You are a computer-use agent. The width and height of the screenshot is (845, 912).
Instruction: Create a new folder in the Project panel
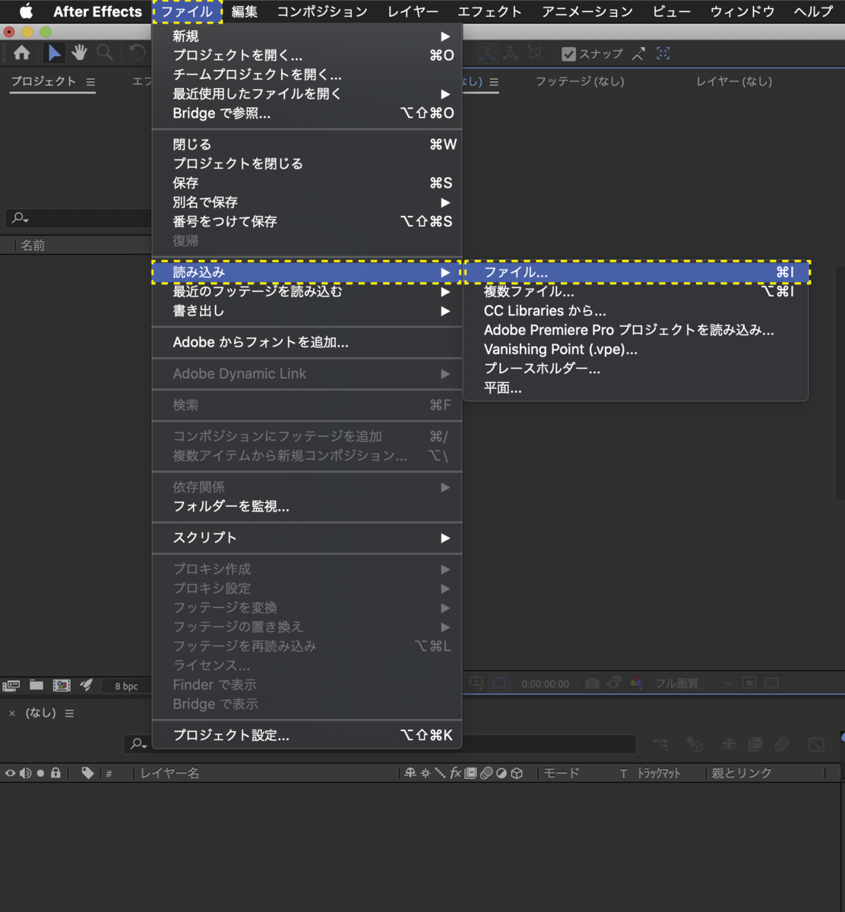pos(36,686)
